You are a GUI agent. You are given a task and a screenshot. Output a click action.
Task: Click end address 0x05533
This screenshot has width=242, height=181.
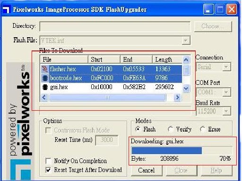[134, 69]
